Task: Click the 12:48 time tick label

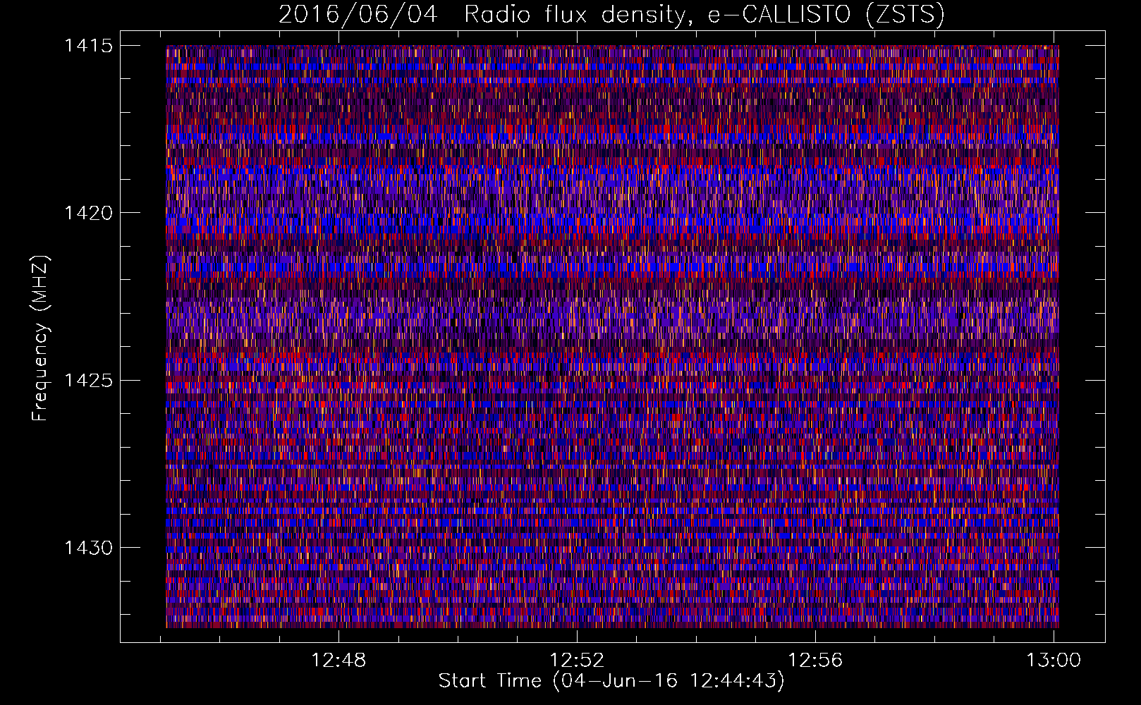Action: pos(339,661)
